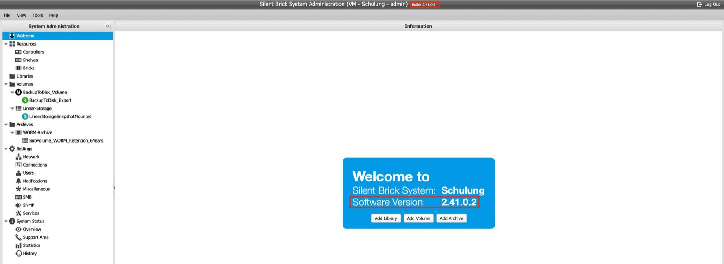Viewport: 724px width, 264px height.
Task: Collapse the Resources tree node
Action: [x=6, y=44]
